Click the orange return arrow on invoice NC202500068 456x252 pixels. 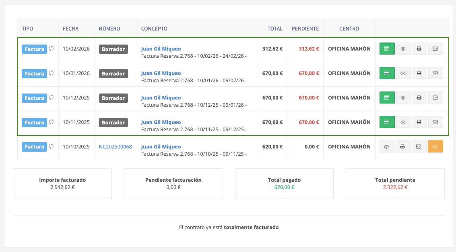coord(435,147)
